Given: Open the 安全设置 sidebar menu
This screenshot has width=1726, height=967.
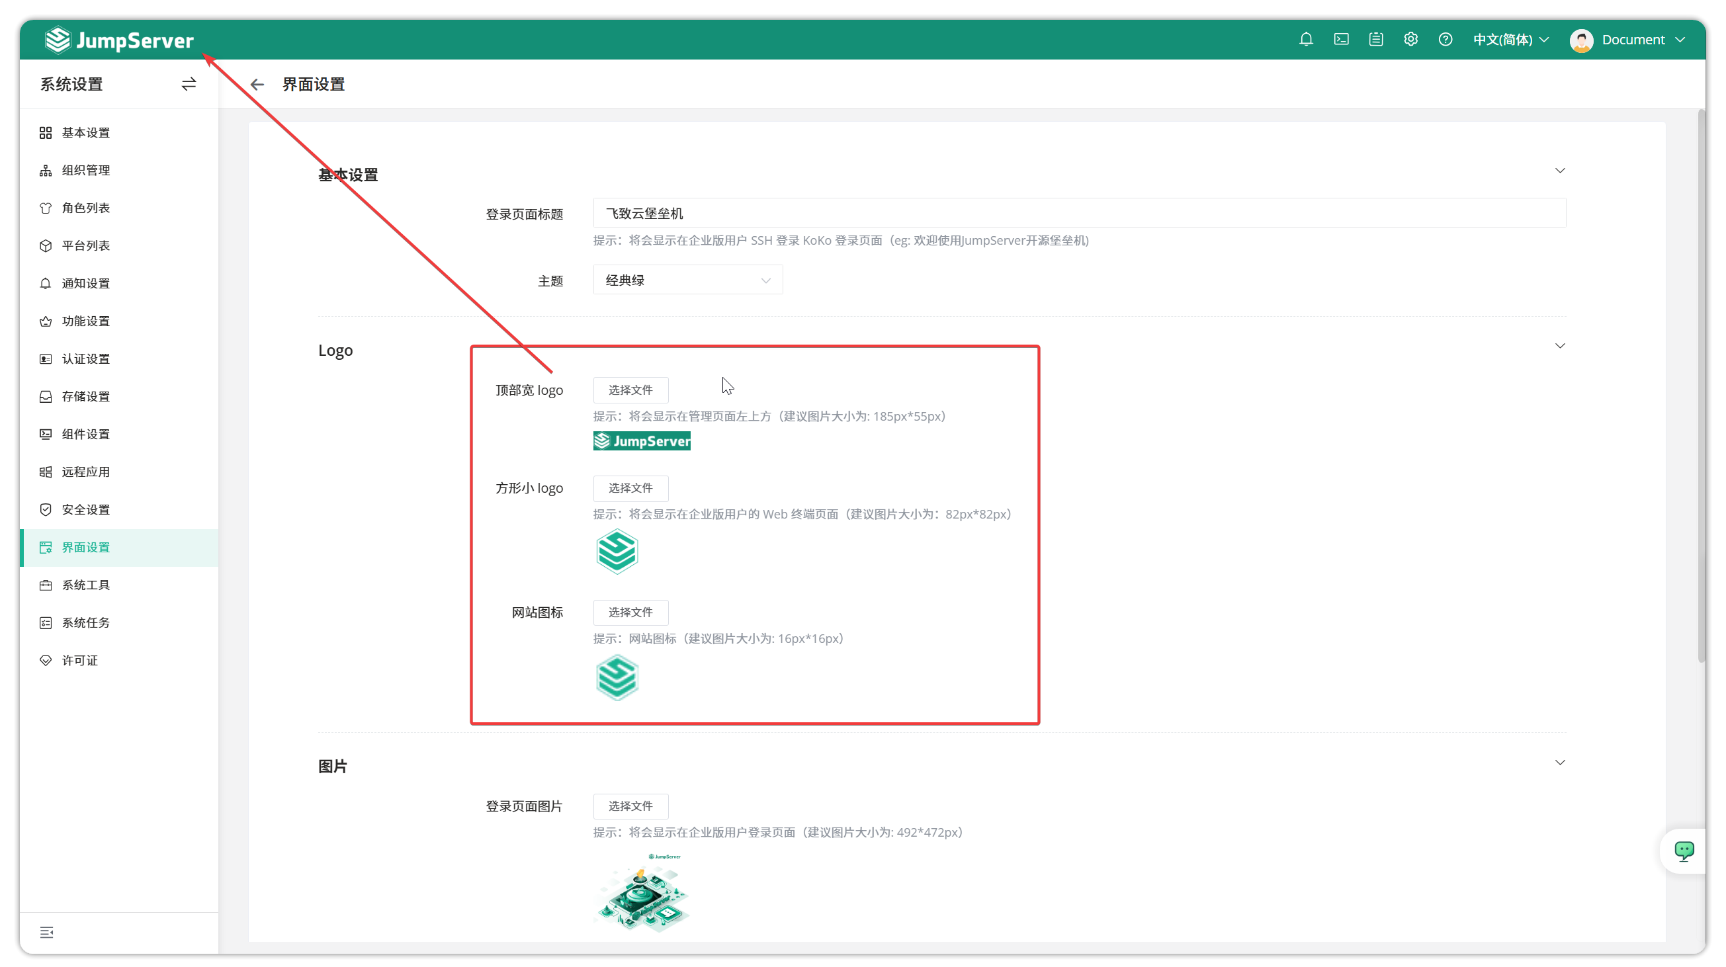Looking at the screenshot, I should point(119,509).
